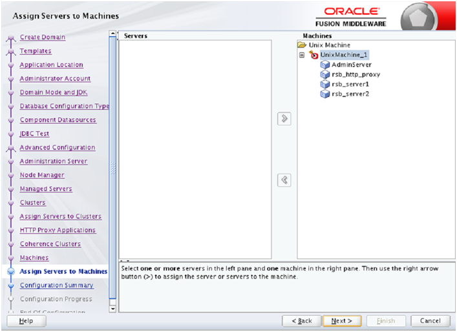The width and height of the screenshot is (457, 332).
Task: Select rsb_server2 in Machines tree
Action: (350, 94)
